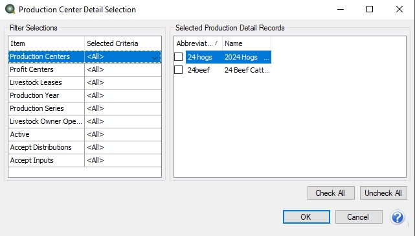Click the Production Series criteria cell
This screenshot has height=236, width=415.
[x=123, y=108]
